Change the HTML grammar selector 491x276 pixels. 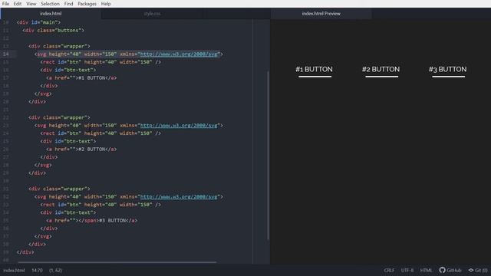426,270
